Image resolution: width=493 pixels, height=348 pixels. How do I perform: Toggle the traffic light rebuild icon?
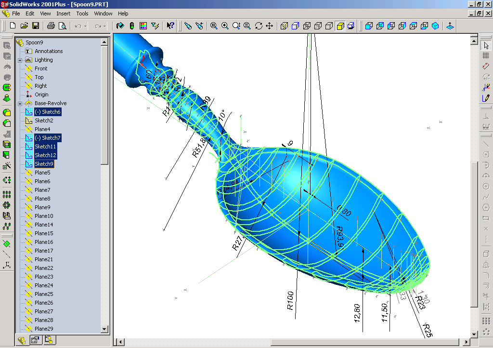tap(132, 26)
